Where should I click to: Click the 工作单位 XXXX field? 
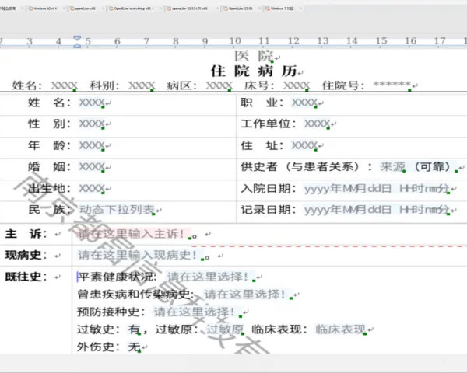point(317,124)
